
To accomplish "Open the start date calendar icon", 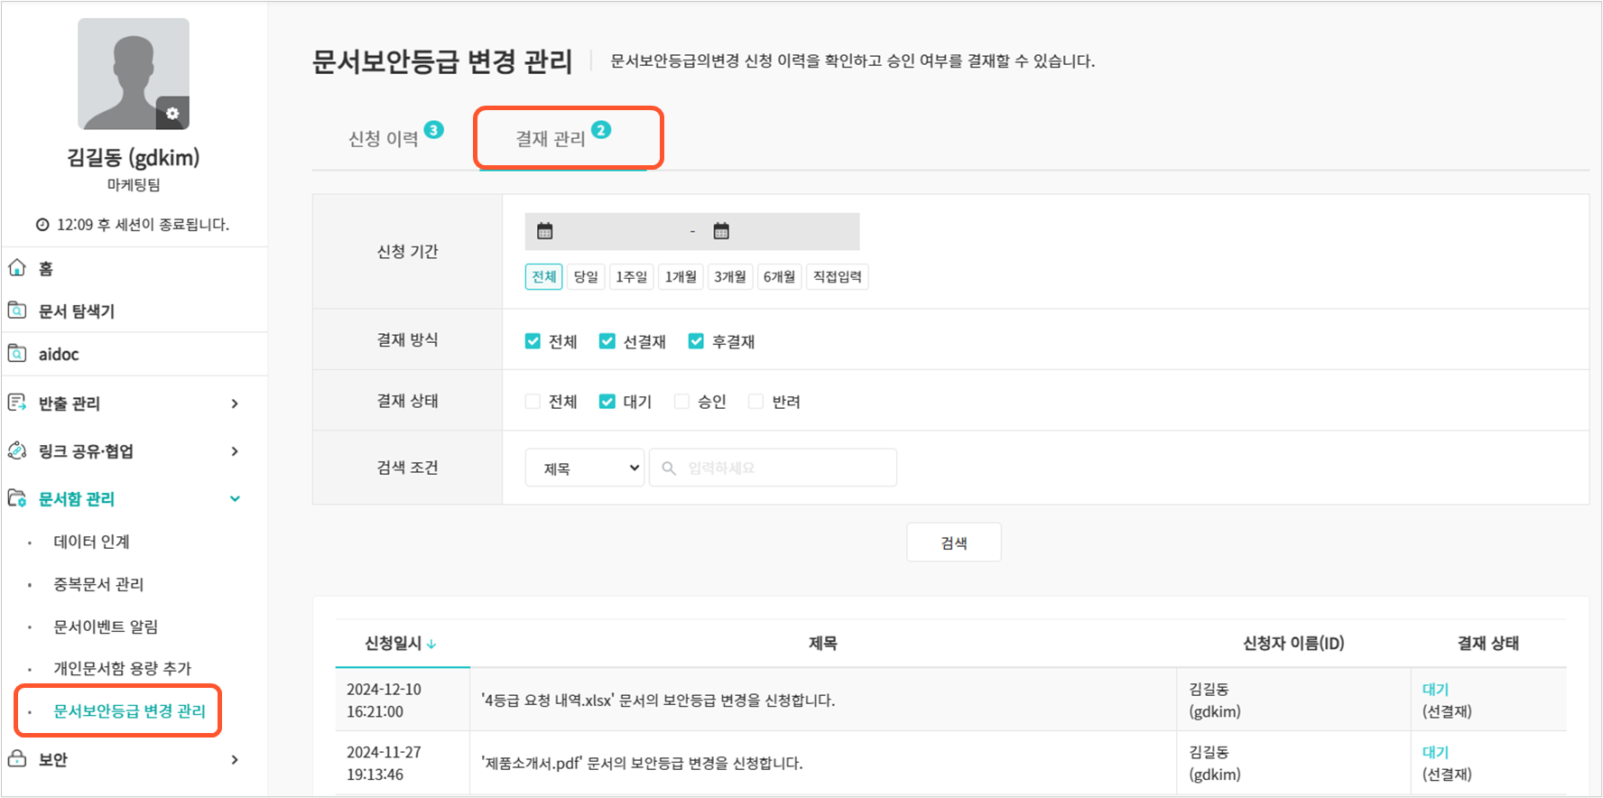I will click(544, 231).
